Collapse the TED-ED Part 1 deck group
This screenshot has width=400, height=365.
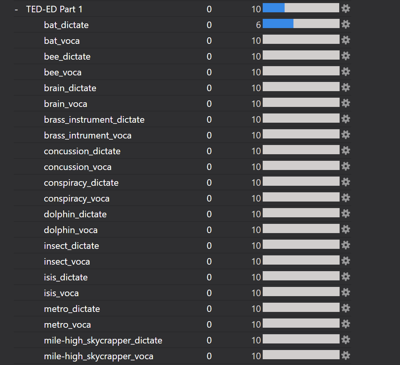tap(16, 9)
